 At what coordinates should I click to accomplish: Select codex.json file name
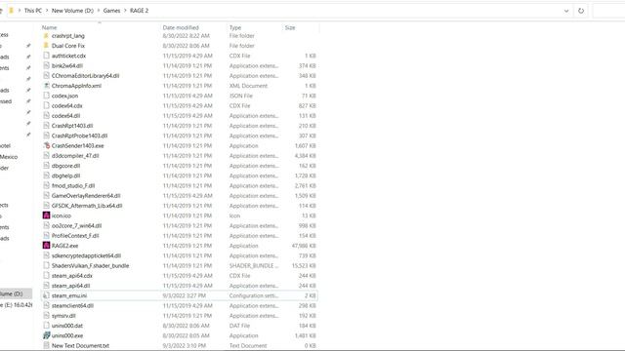[64, 96]
